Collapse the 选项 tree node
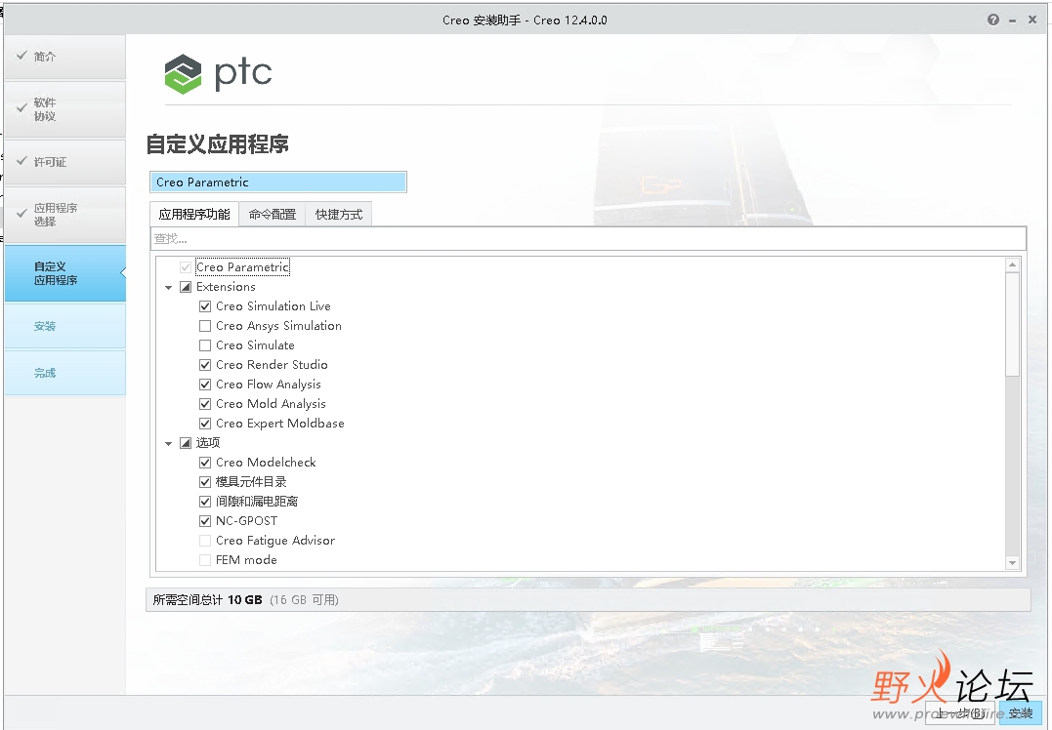This screenshot has width=1052, height=730. coord(168,443)
